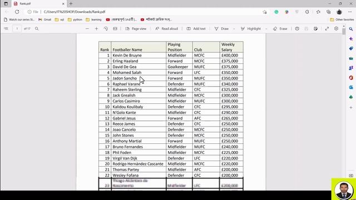Activate the Add text tool

coord(196,29)
